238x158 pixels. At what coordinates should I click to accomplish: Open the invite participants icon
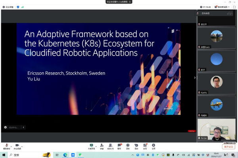[x=102, y=146]
